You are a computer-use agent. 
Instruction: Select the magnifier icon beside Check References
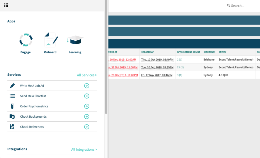coord(12,127)
